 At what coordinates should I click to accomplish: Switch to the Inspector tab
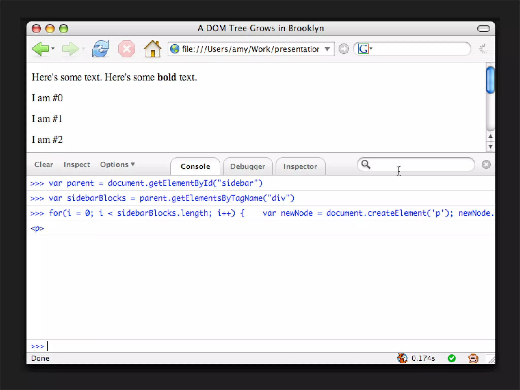[x=300, y=166]
